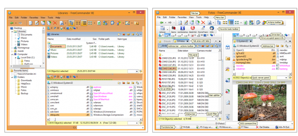Toggle details list view in Libraries window toolbar
The height and width of the screenshot is (136, 298).
pyautogui.click(x=84, y=23)
